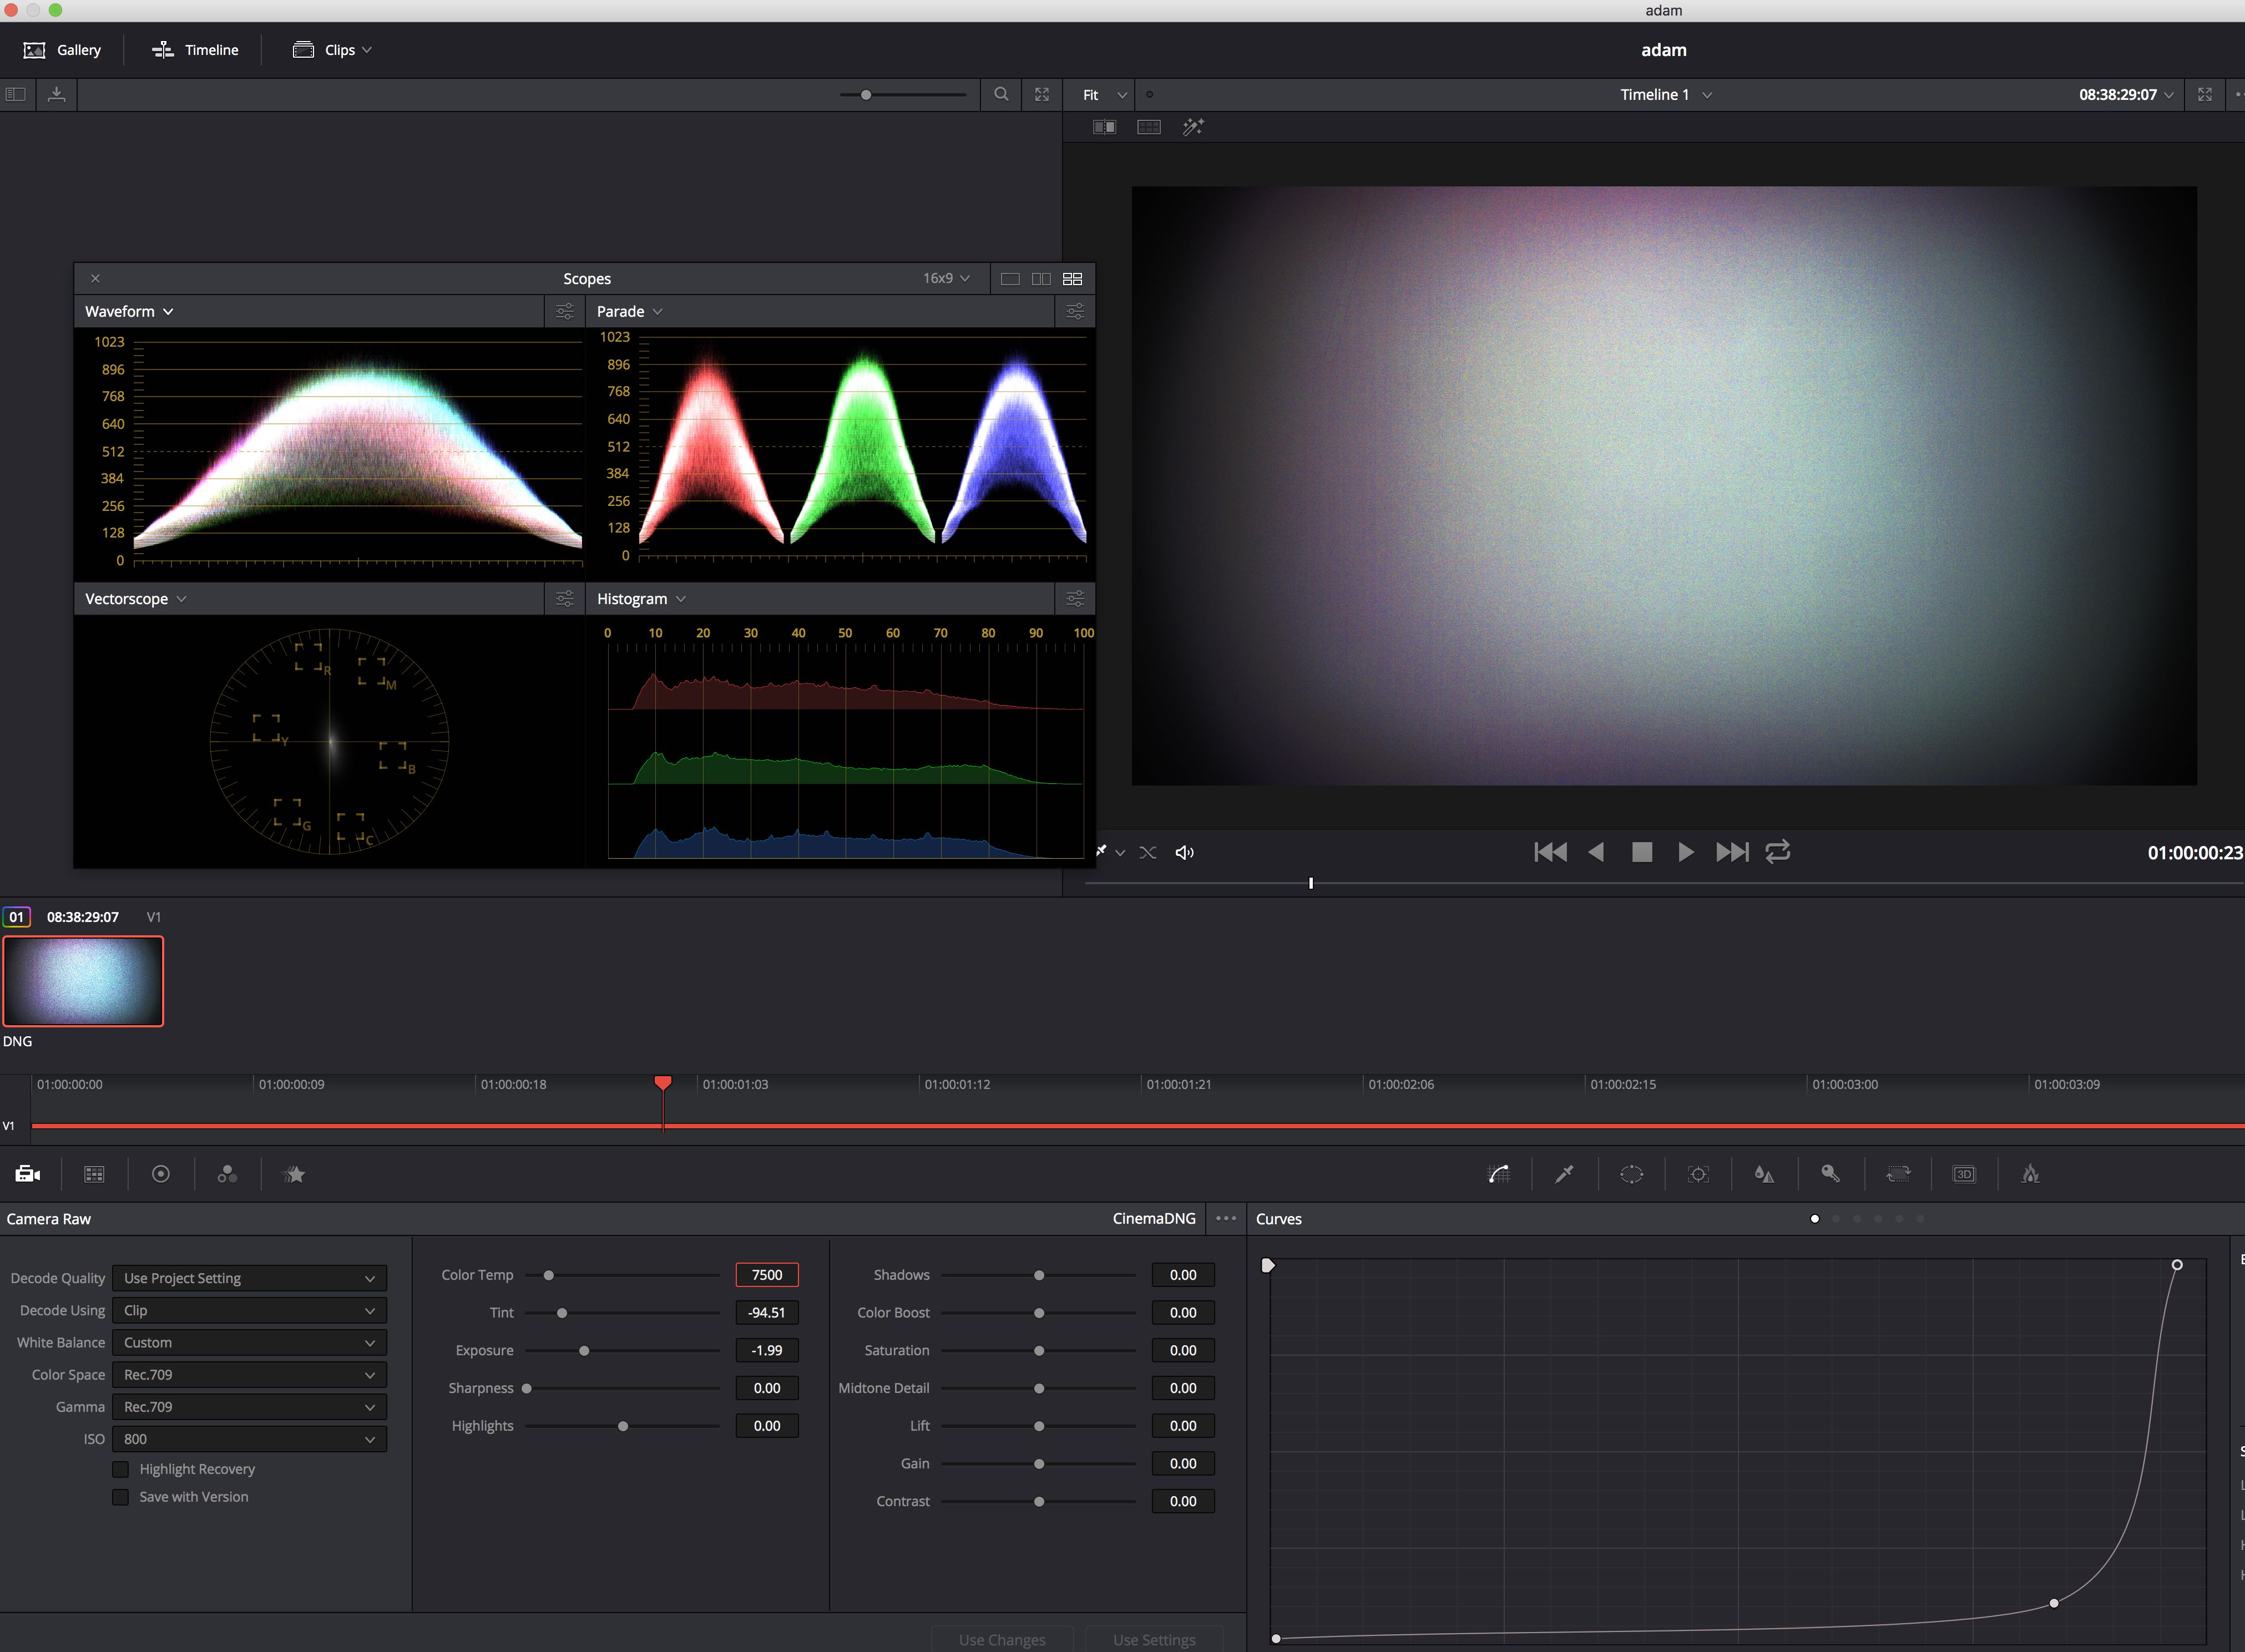Open the Key palette icon
The width and height of the screenshot is (2245, 1652).
tap(1830, 1174)
